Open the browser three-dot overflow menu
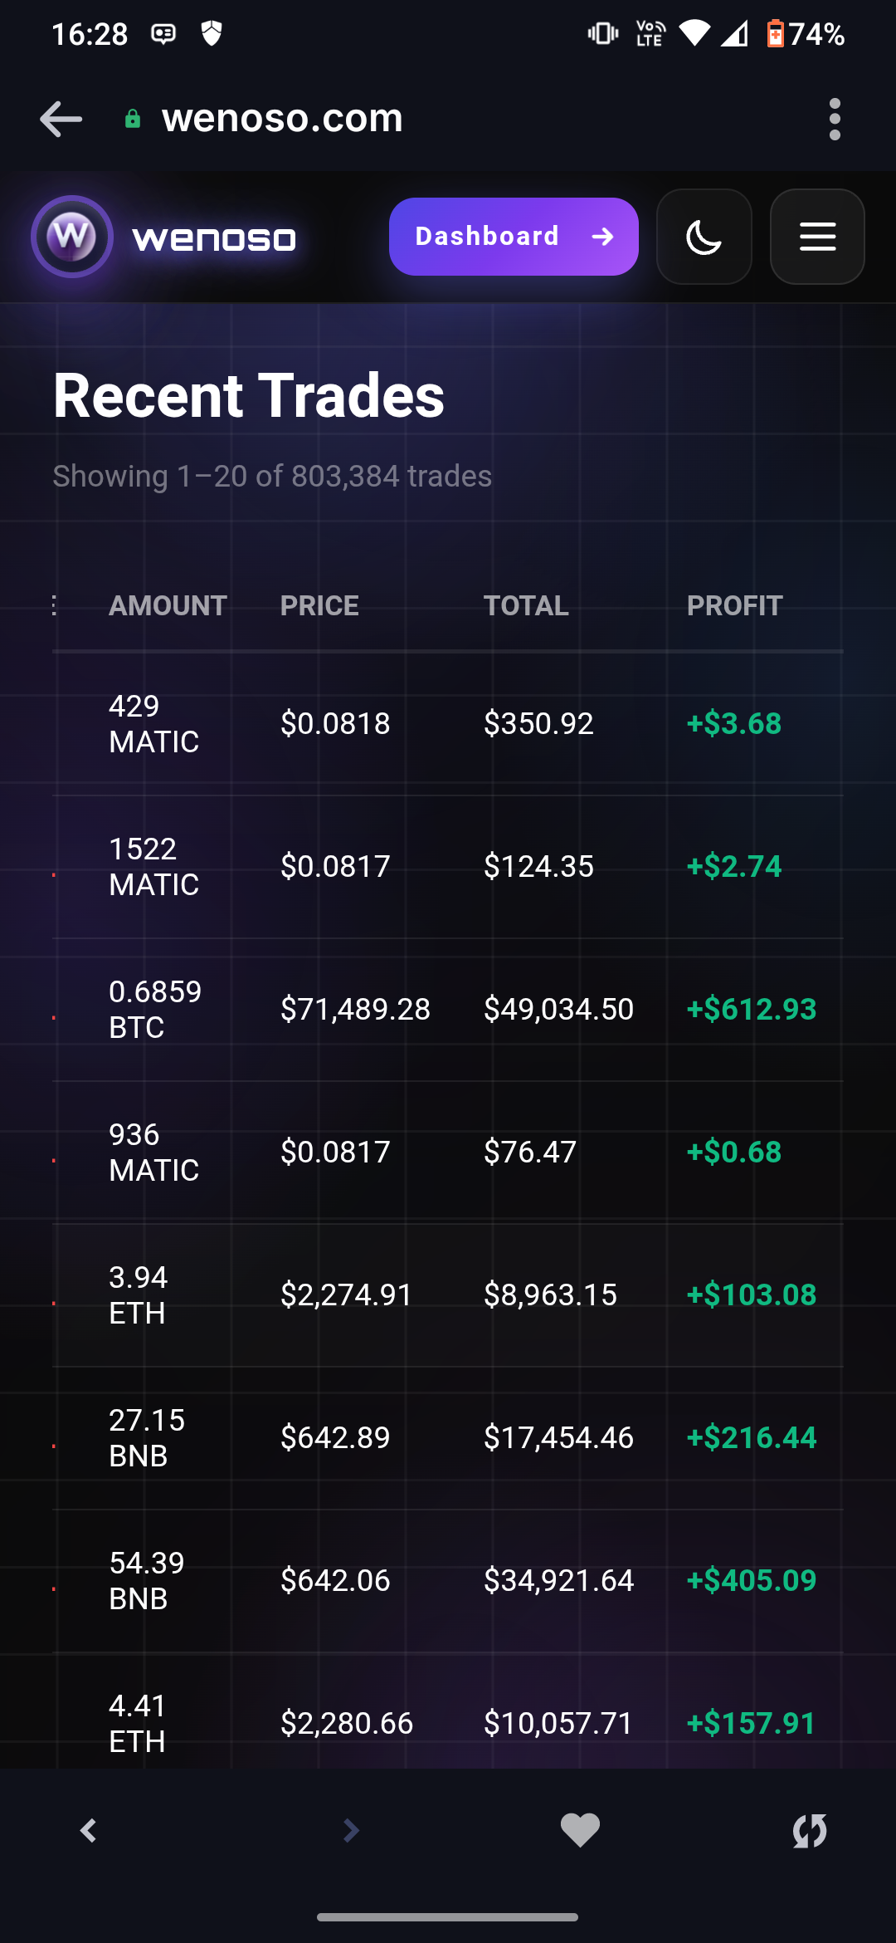The image size is (896, 1943). click(835, 120)
